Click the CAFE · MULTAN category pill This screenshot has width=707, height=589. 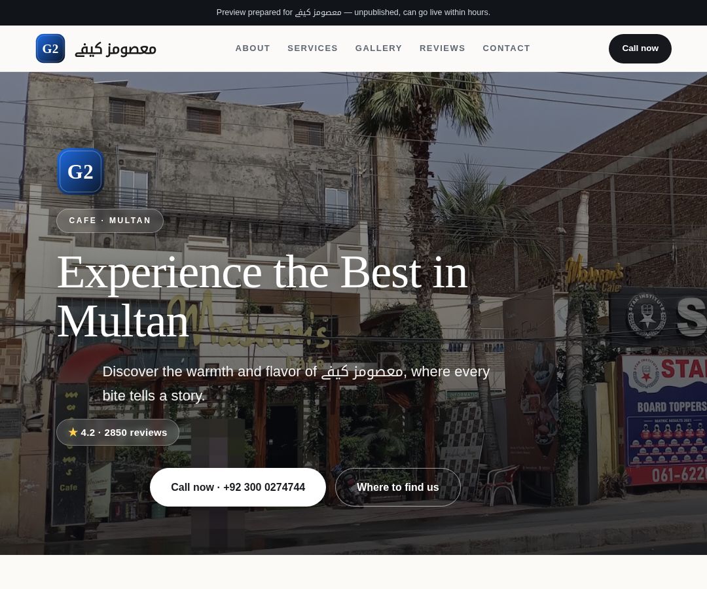point(109,221)
